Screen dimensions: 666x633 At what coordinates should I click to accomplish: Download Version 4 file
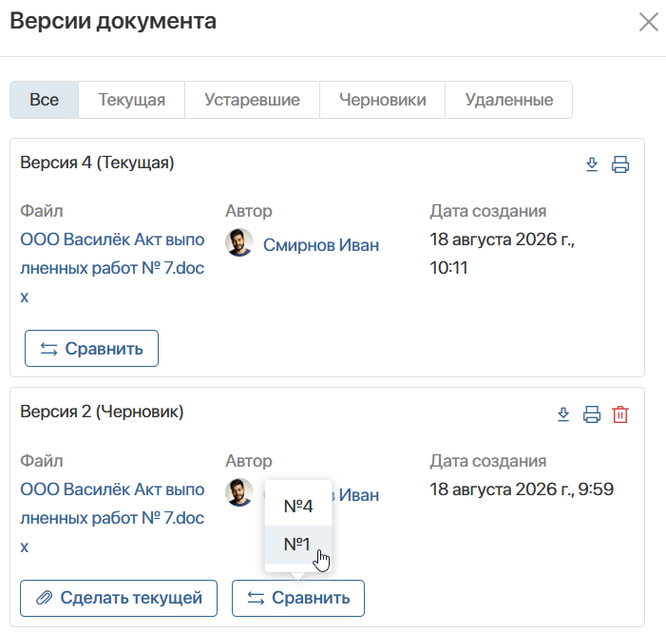pos(592,164)
